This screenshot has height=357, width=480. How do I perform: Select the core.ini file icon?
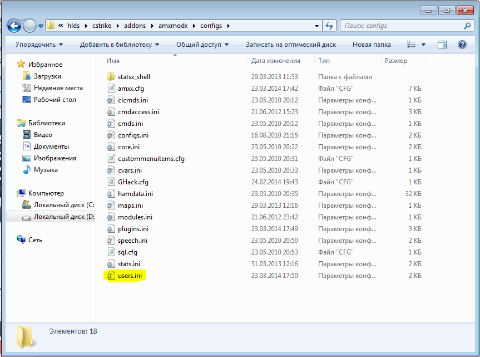pos(111,147)
